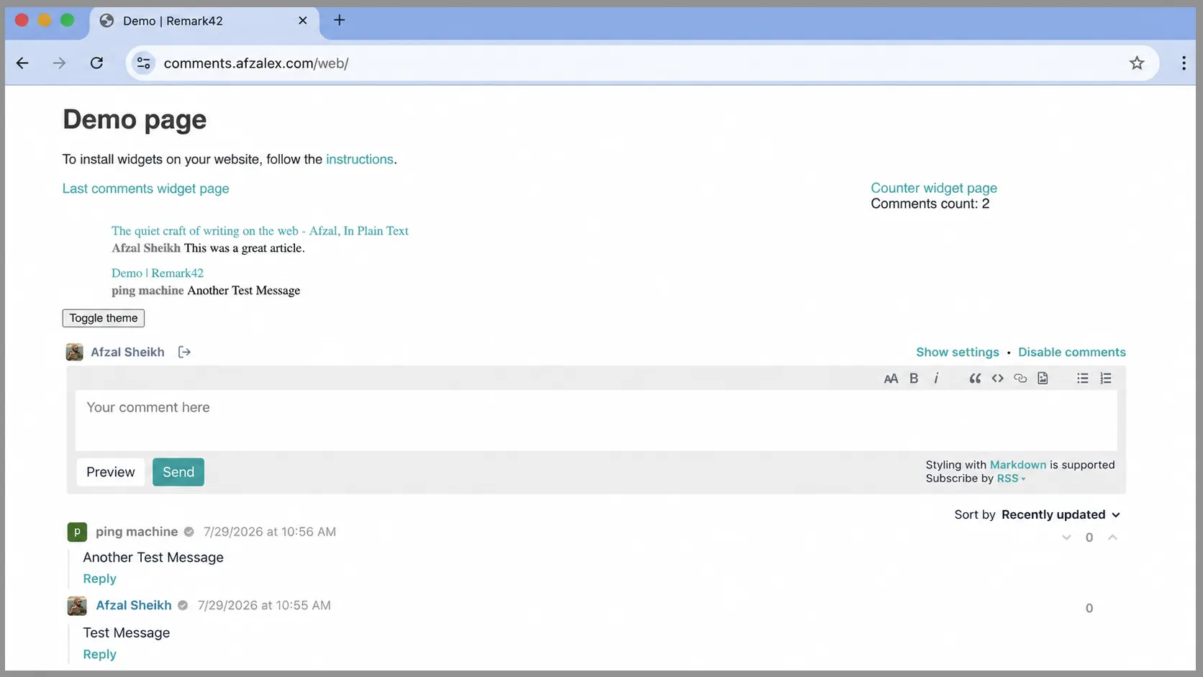1203x677 pixels.
Task: Open the browser three-dot menu
Action: pyautogui.click(x=1184, y=63)
